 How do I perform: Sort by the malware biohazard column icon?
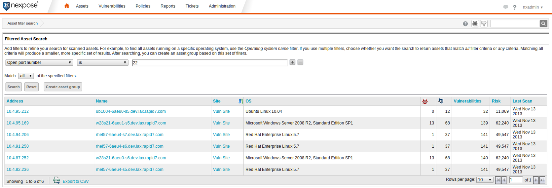click(x=425, y=101)
